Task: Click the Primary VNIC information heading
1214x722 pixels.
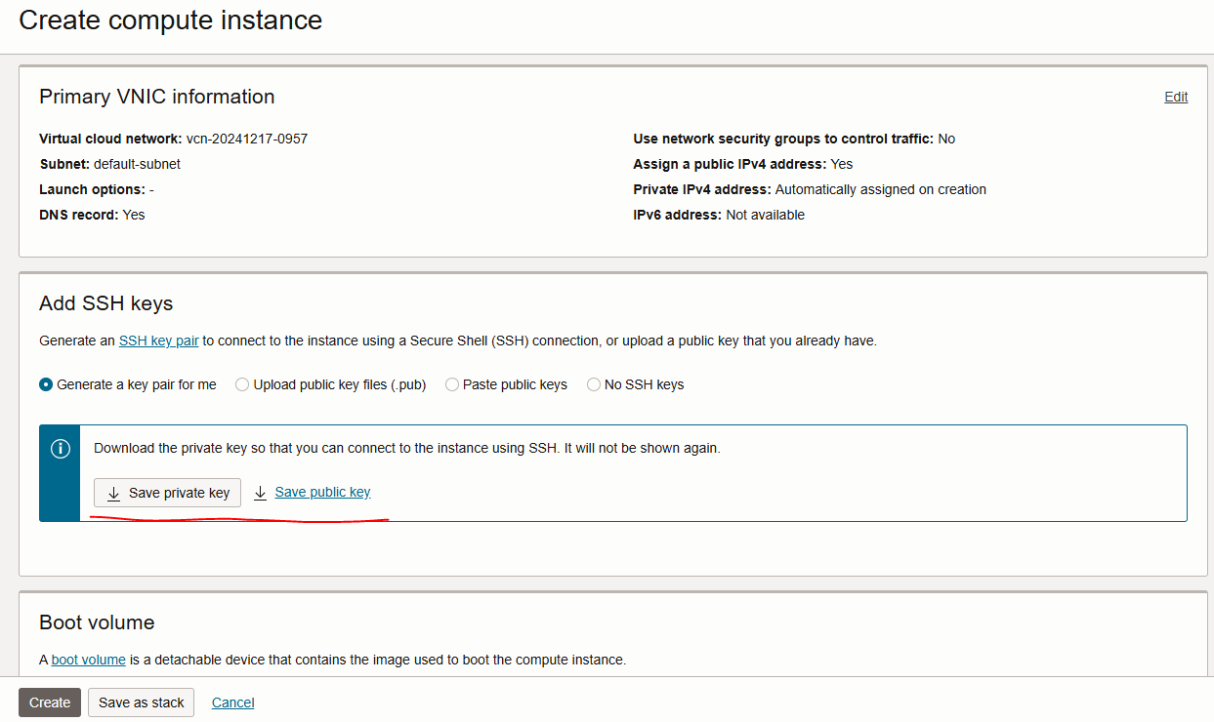Action: point(156,97)
